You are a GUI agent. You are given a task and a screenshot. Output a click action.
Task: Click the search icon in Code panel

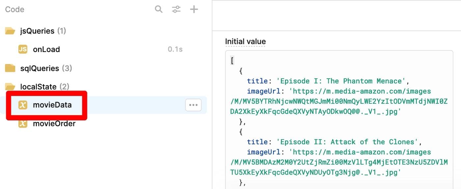click(159, 9)
